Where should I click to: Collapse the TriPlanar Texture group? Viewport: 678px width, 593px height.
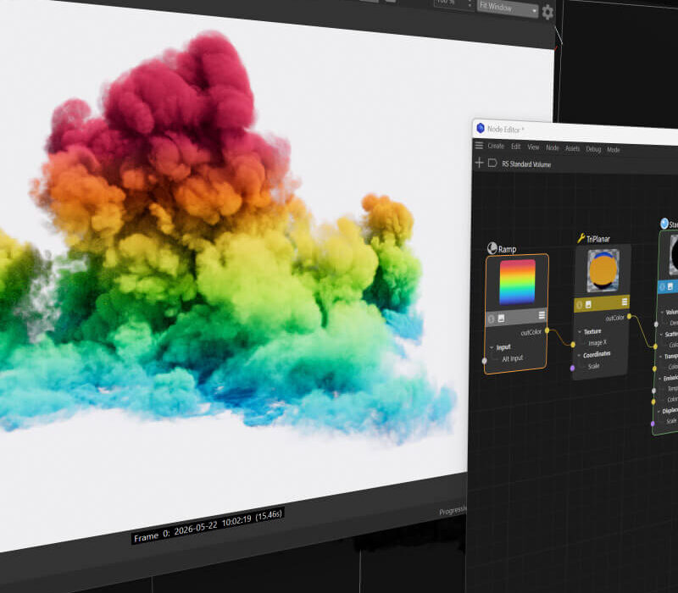580,332
